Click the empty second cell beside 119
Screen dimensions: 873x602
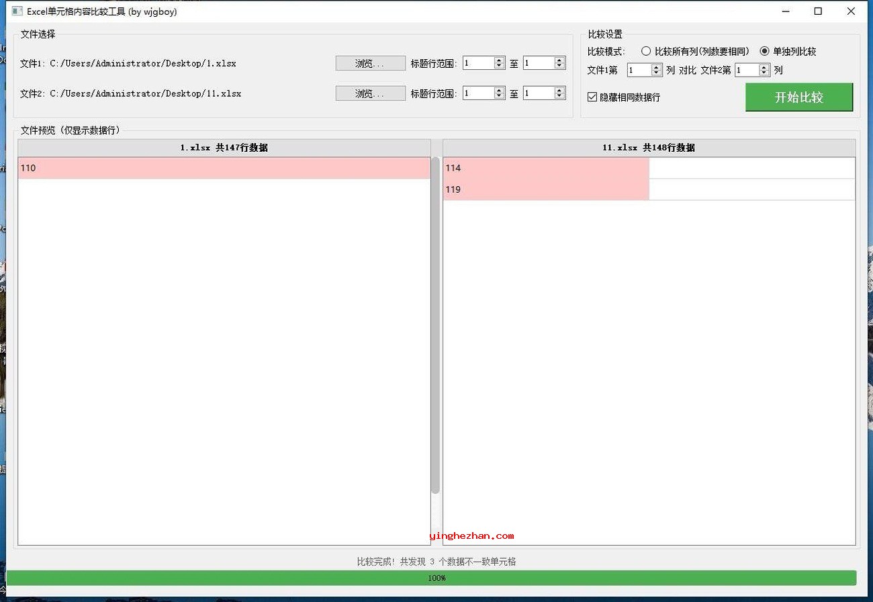(752, 189)
